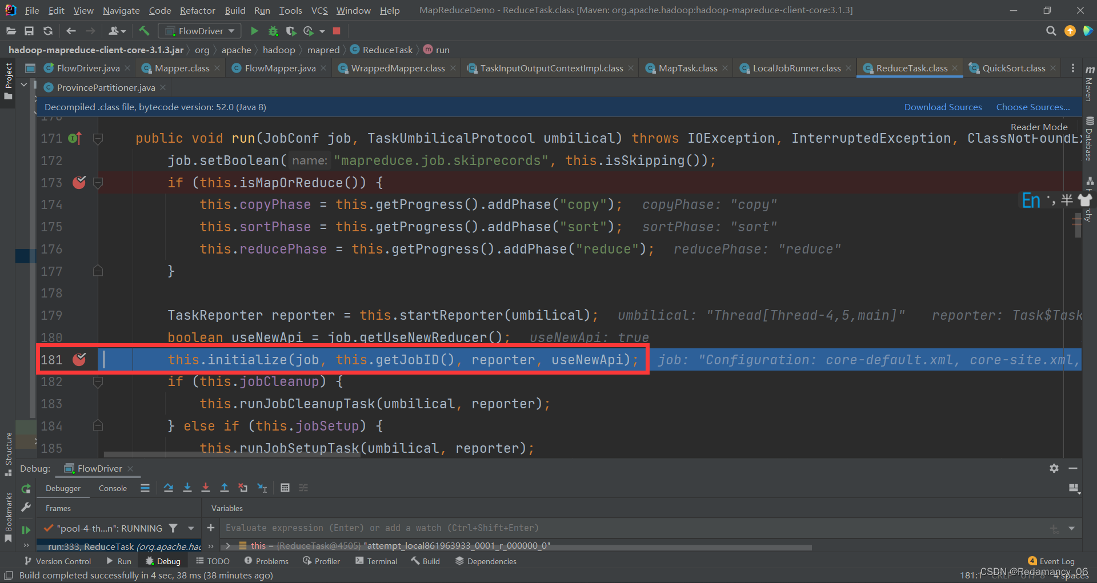Open editor tabs more options menu
The image size is (1097, 583).
tap(1072, 68)
